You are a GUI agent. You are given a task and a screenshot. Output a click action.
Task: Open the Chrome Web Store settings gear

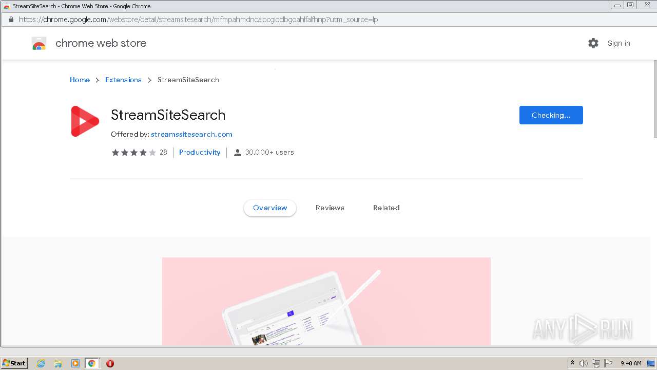593,43
